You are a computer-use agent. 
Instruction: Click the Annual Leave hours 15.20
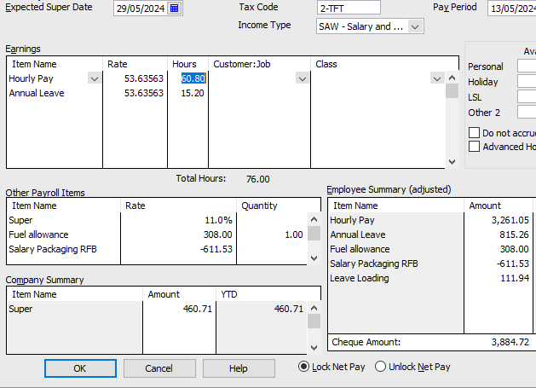(193, 93)
